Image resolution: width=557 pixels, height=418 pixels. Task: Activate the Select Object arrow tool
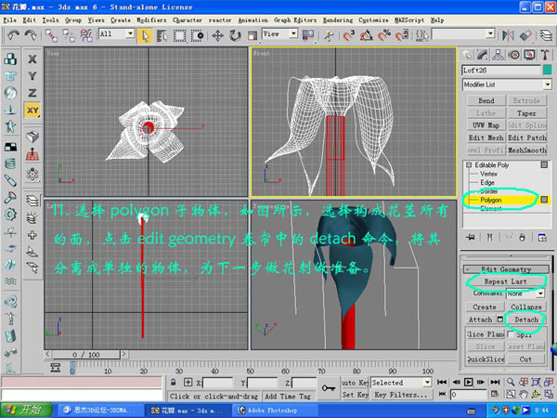tap(145, 35)
